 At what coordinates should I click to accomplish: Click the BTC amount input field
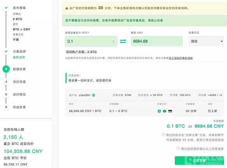coord(91,42)
